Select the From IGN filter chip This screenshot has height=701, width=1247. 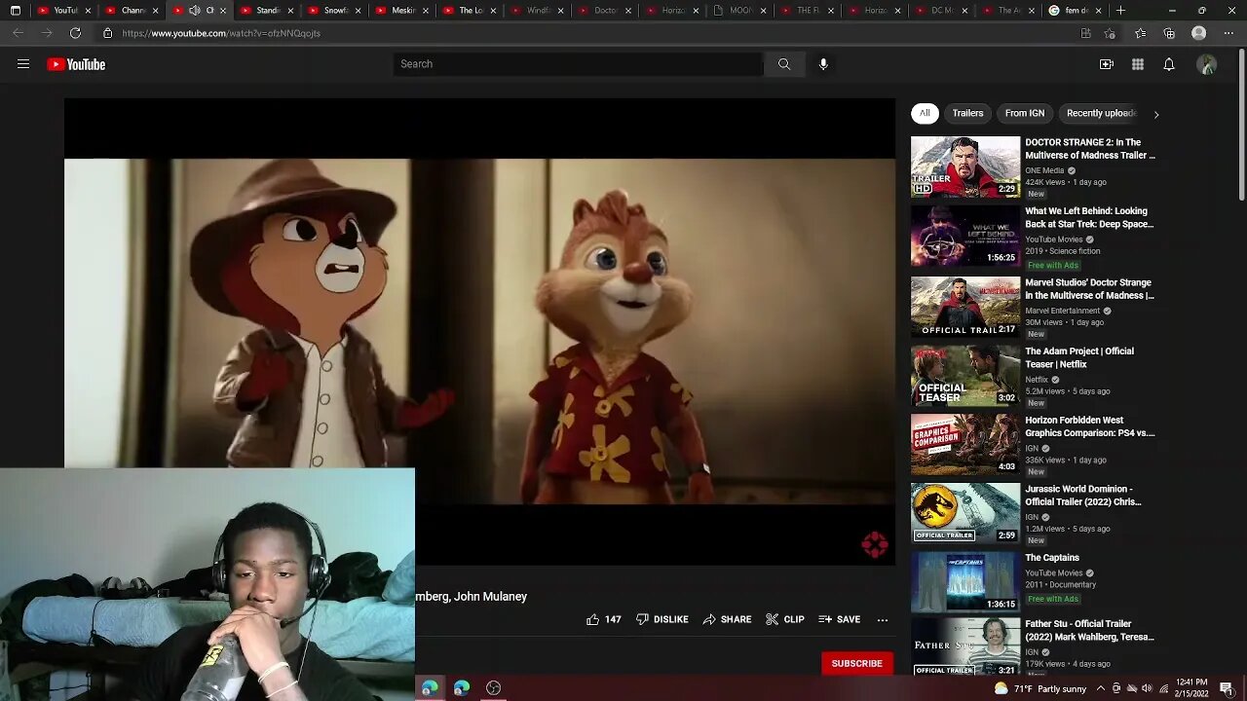[1024, 113]
